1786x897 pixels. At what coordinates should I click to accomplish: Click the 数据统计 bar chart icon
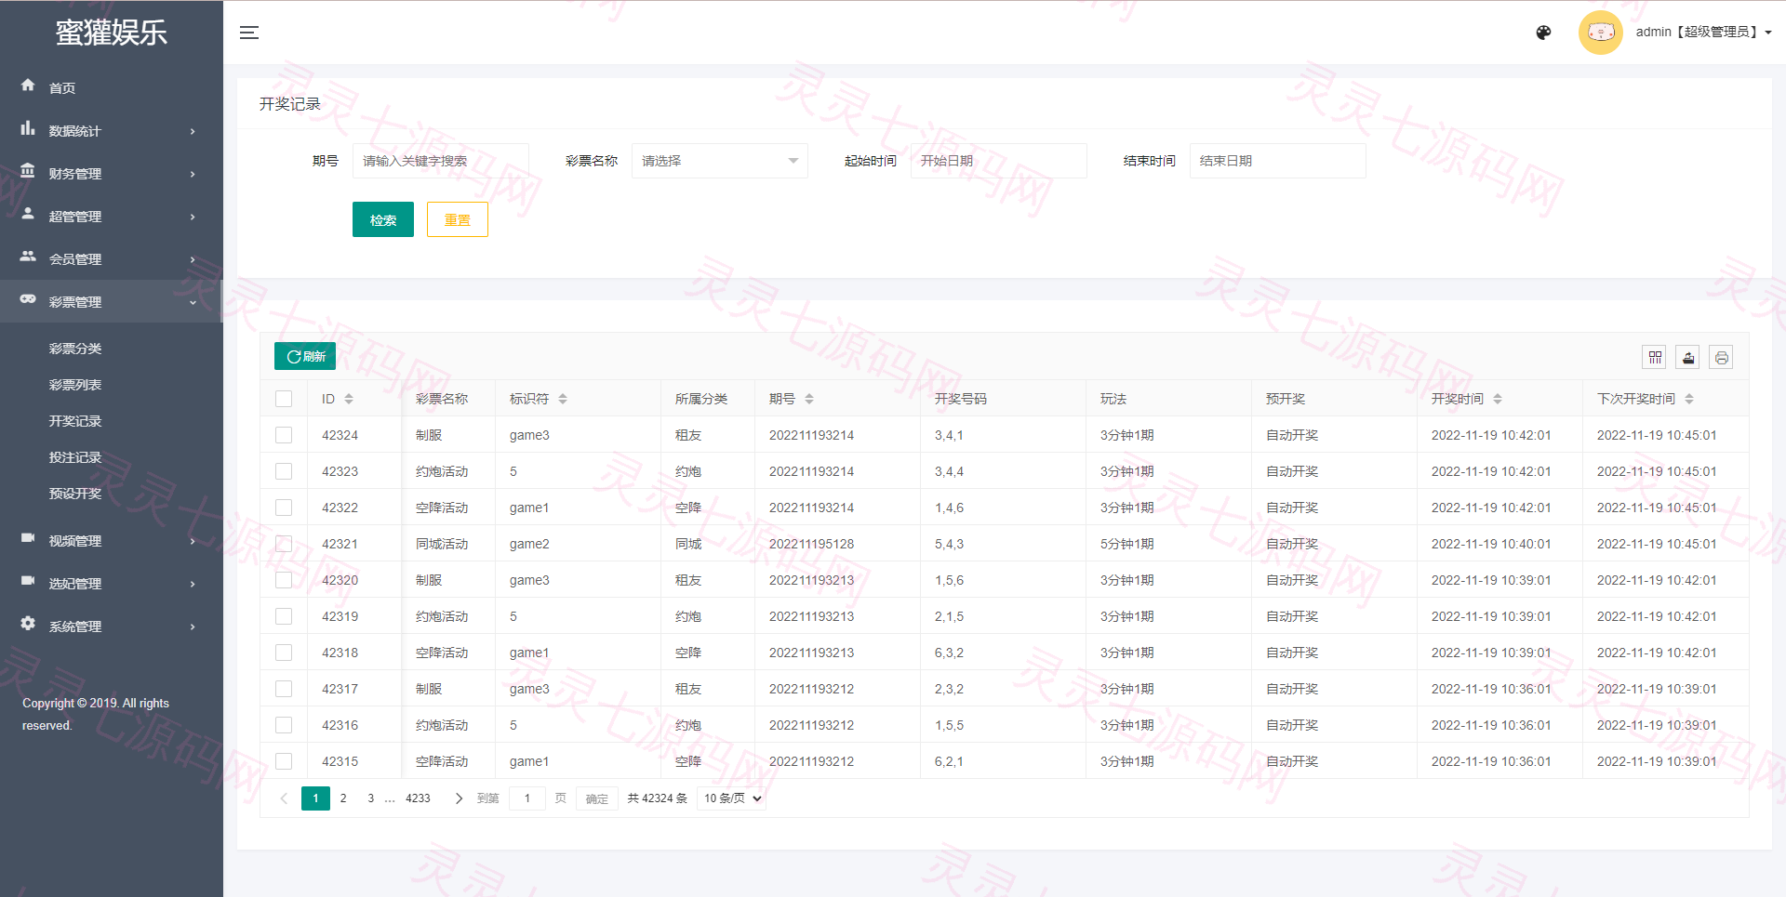[x=28, y=128]
